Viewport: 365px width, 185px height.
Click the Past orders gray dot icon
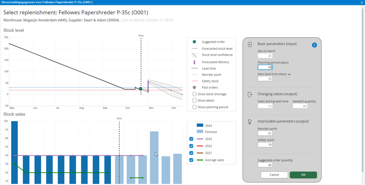[x=194, y=87]
